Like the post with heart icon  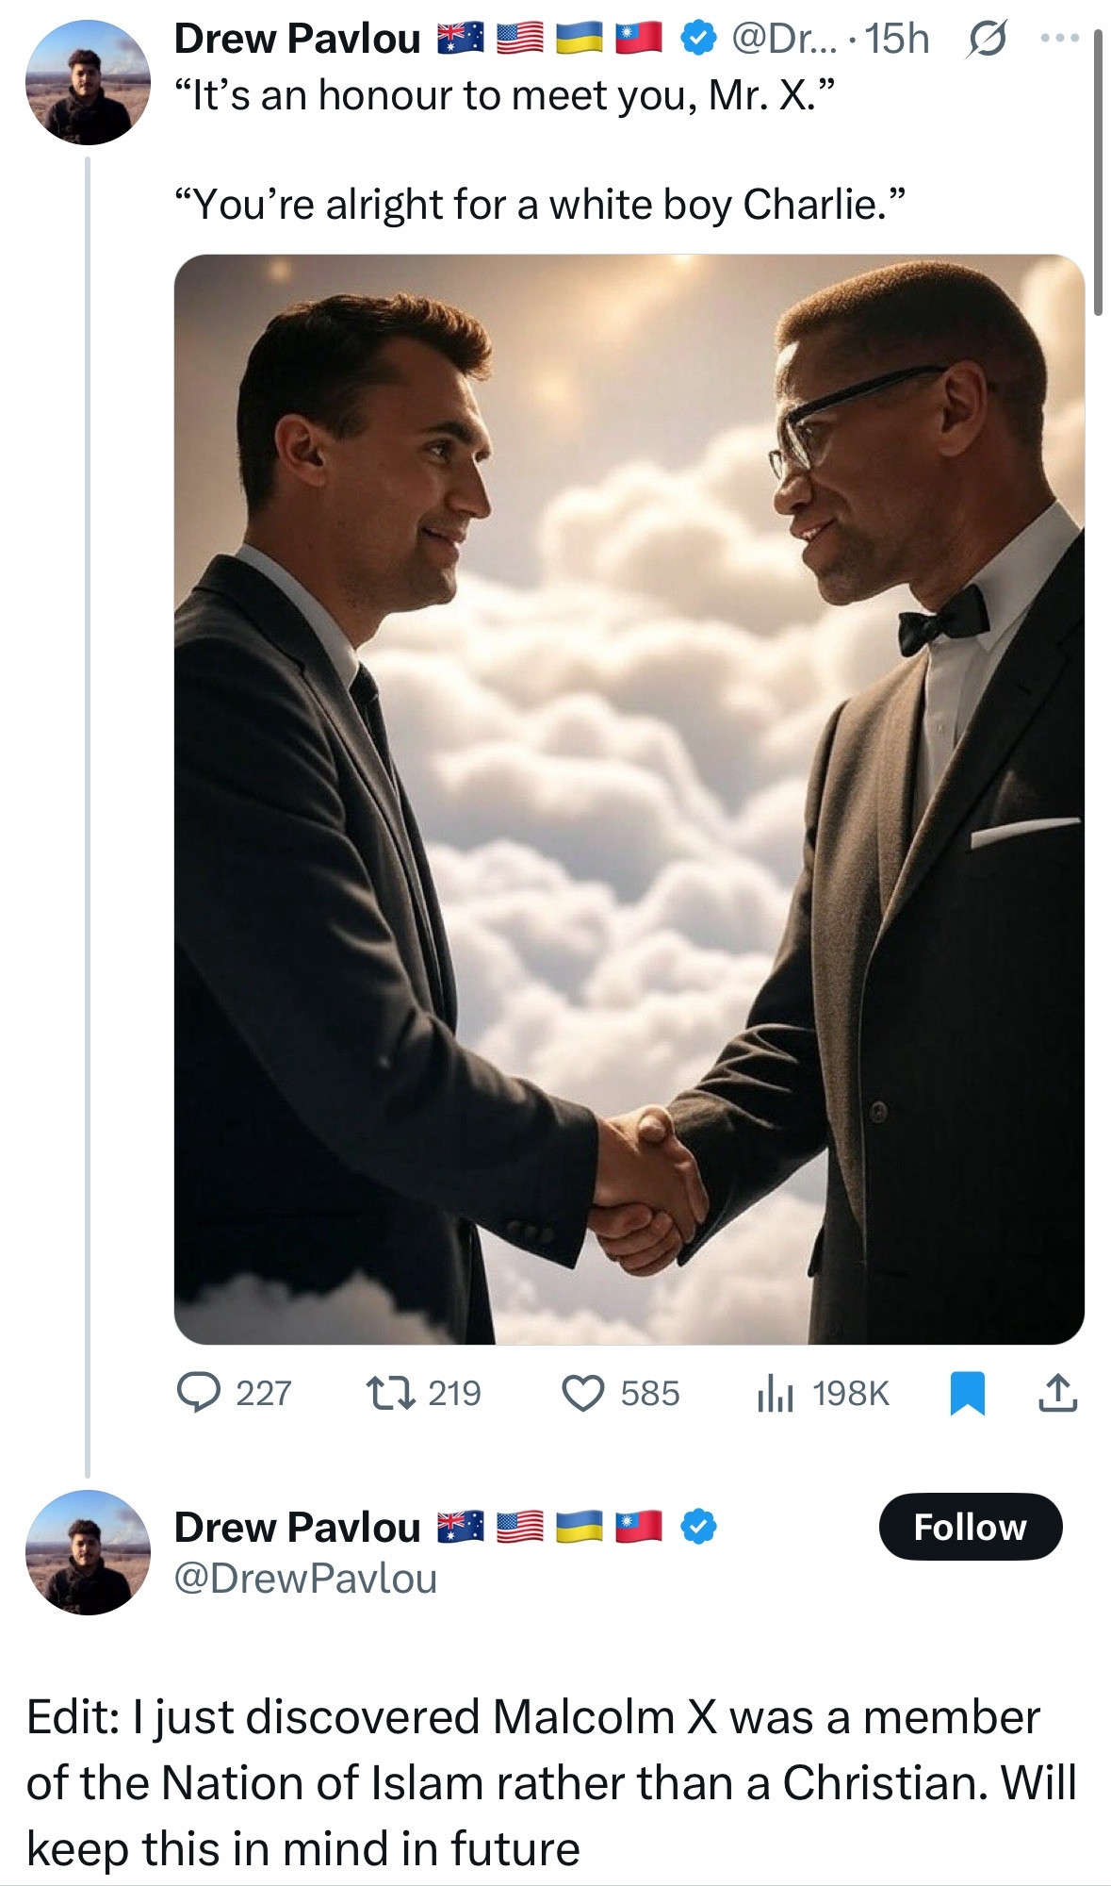click(x=582, y=1393)
